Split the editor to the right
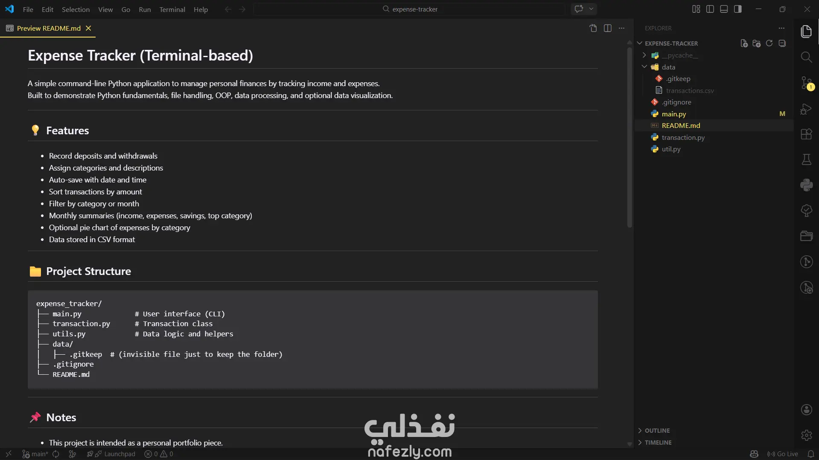Screen dimensions: 819x460 coord(608,28)
